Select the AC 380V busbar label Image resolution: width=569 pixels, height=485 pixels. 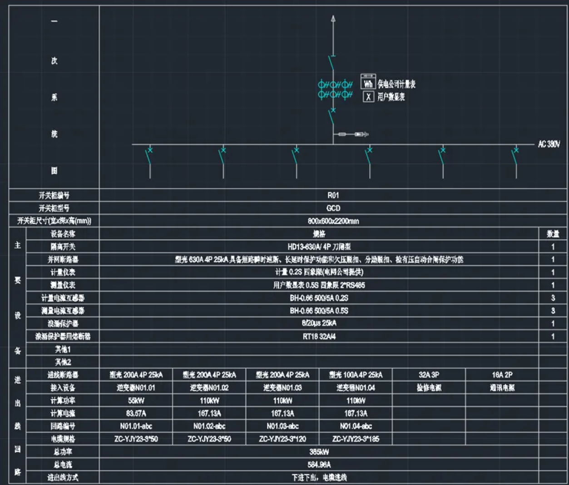[x=549, y=144]
